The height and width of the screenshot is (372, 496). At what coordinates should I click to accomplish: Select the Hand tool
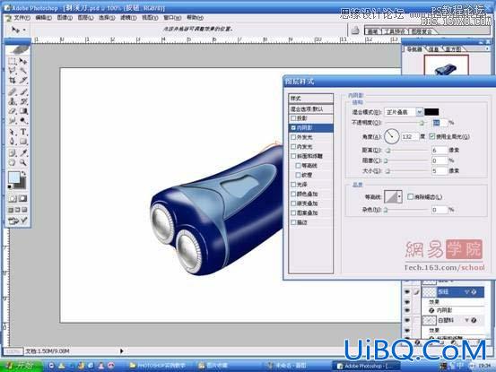point(13,162)
